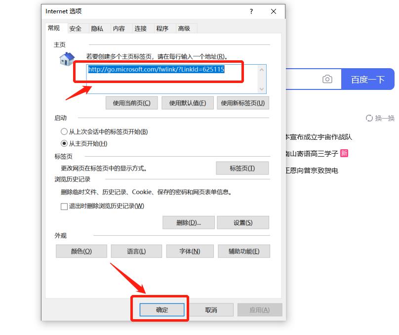Click the 百度一下 search button

coord(368,79)
